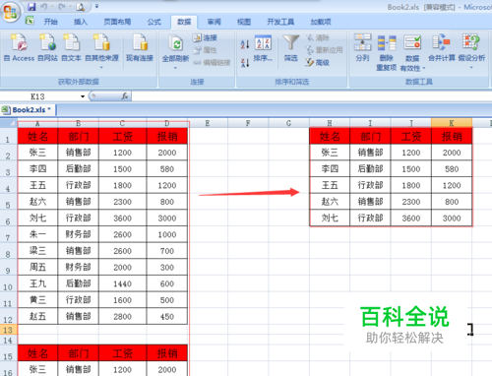Image resolution: width=492 pixels, height=376 pixels.
Task: Redo action in quick access toolbar
Action: (62, 7)
